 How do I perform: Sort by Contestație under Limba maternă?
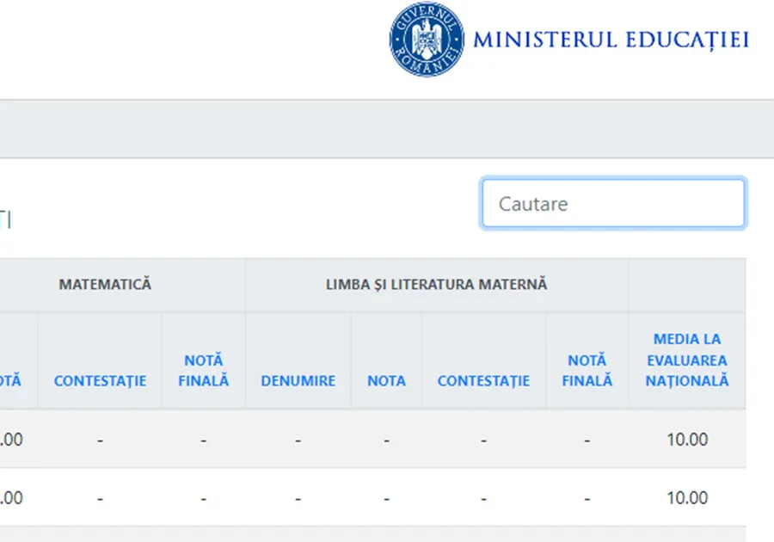click(x=483, y=380)
